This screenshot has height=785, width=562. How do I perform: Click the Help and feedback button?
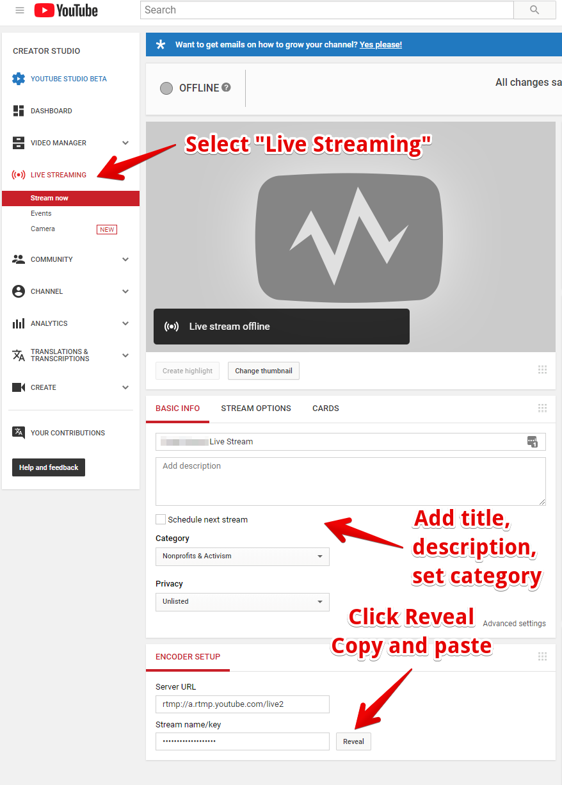point(49,467)
